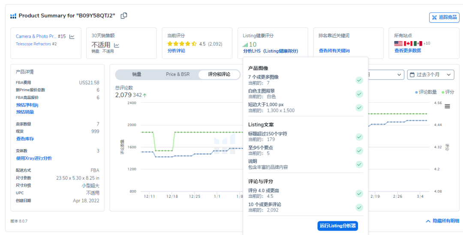
Task: Click the checkmark beside 至少5个要点
Action: 359,151
